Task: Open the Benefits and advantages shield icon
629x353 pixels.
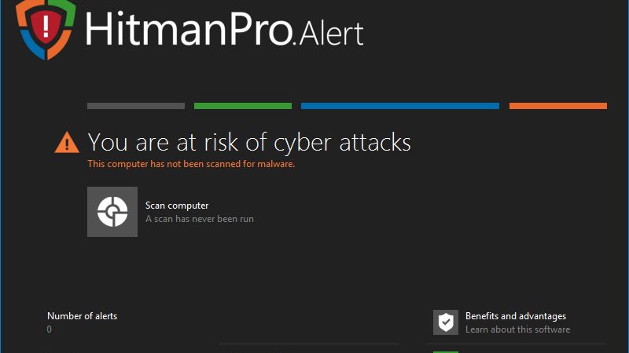Action: click(x=446, y=322)
